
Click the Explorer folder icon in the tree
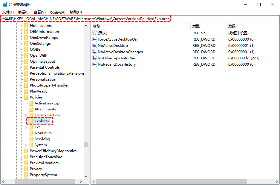point(31,121)
